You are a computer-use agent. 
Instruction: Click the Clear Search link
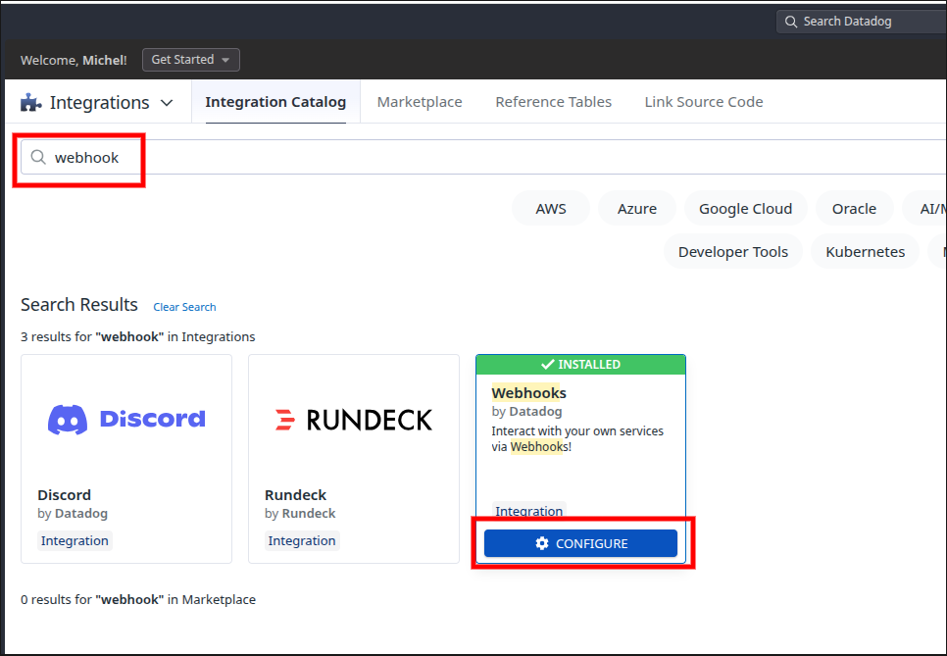click(x=184, y=307)
